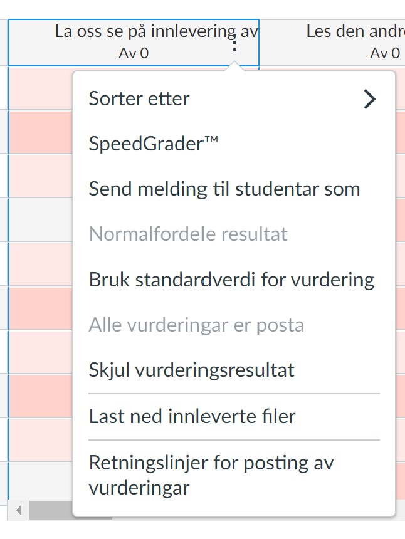Open the Sorter etter menu entry
Viewport: 405px width, 539px height.
pos(139,98)
